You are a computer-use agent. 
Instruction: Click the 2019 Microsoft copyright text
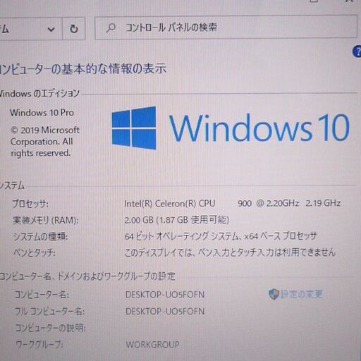(x=45, y=142)
